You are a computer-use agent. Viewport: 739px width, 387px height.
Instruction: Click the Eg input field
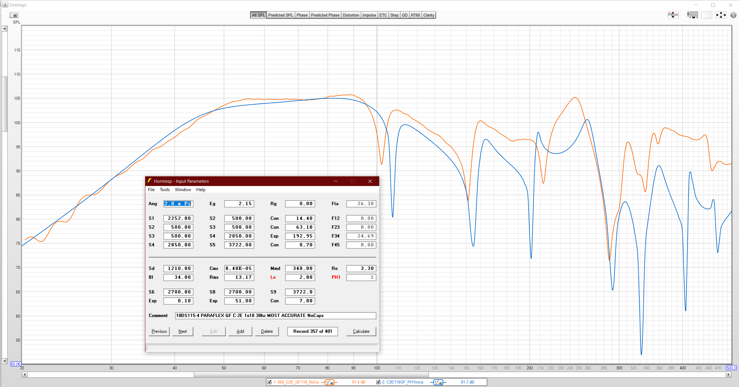tap(239, 204)
